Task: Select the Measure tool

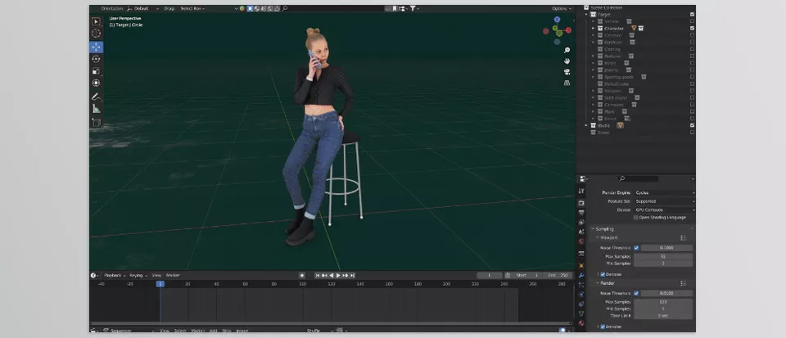Action: tap(97, 108)
